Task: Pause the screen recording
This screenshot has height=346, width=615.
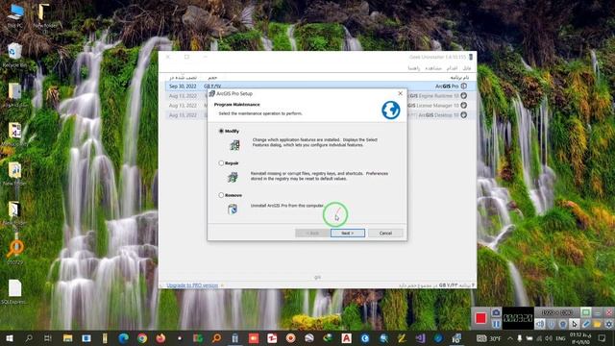Action: coord(496,324)
